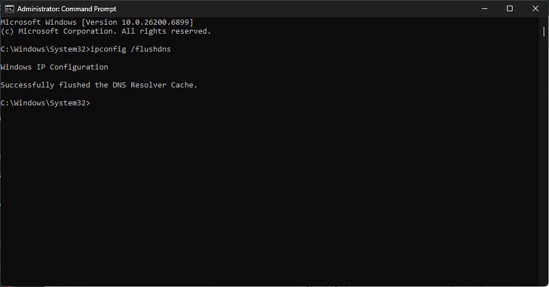Click the word "ipconfig" in the command
Screen dimensions: 549x287
[108, 49]
